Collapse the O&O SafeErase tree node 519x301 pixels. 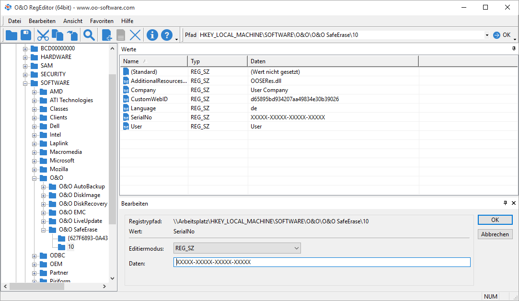click(44, 230)
